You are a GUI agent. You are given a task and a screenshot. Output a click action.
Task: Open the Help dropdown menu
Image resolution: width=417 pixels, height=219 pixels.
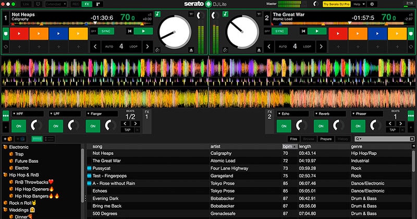359,4
